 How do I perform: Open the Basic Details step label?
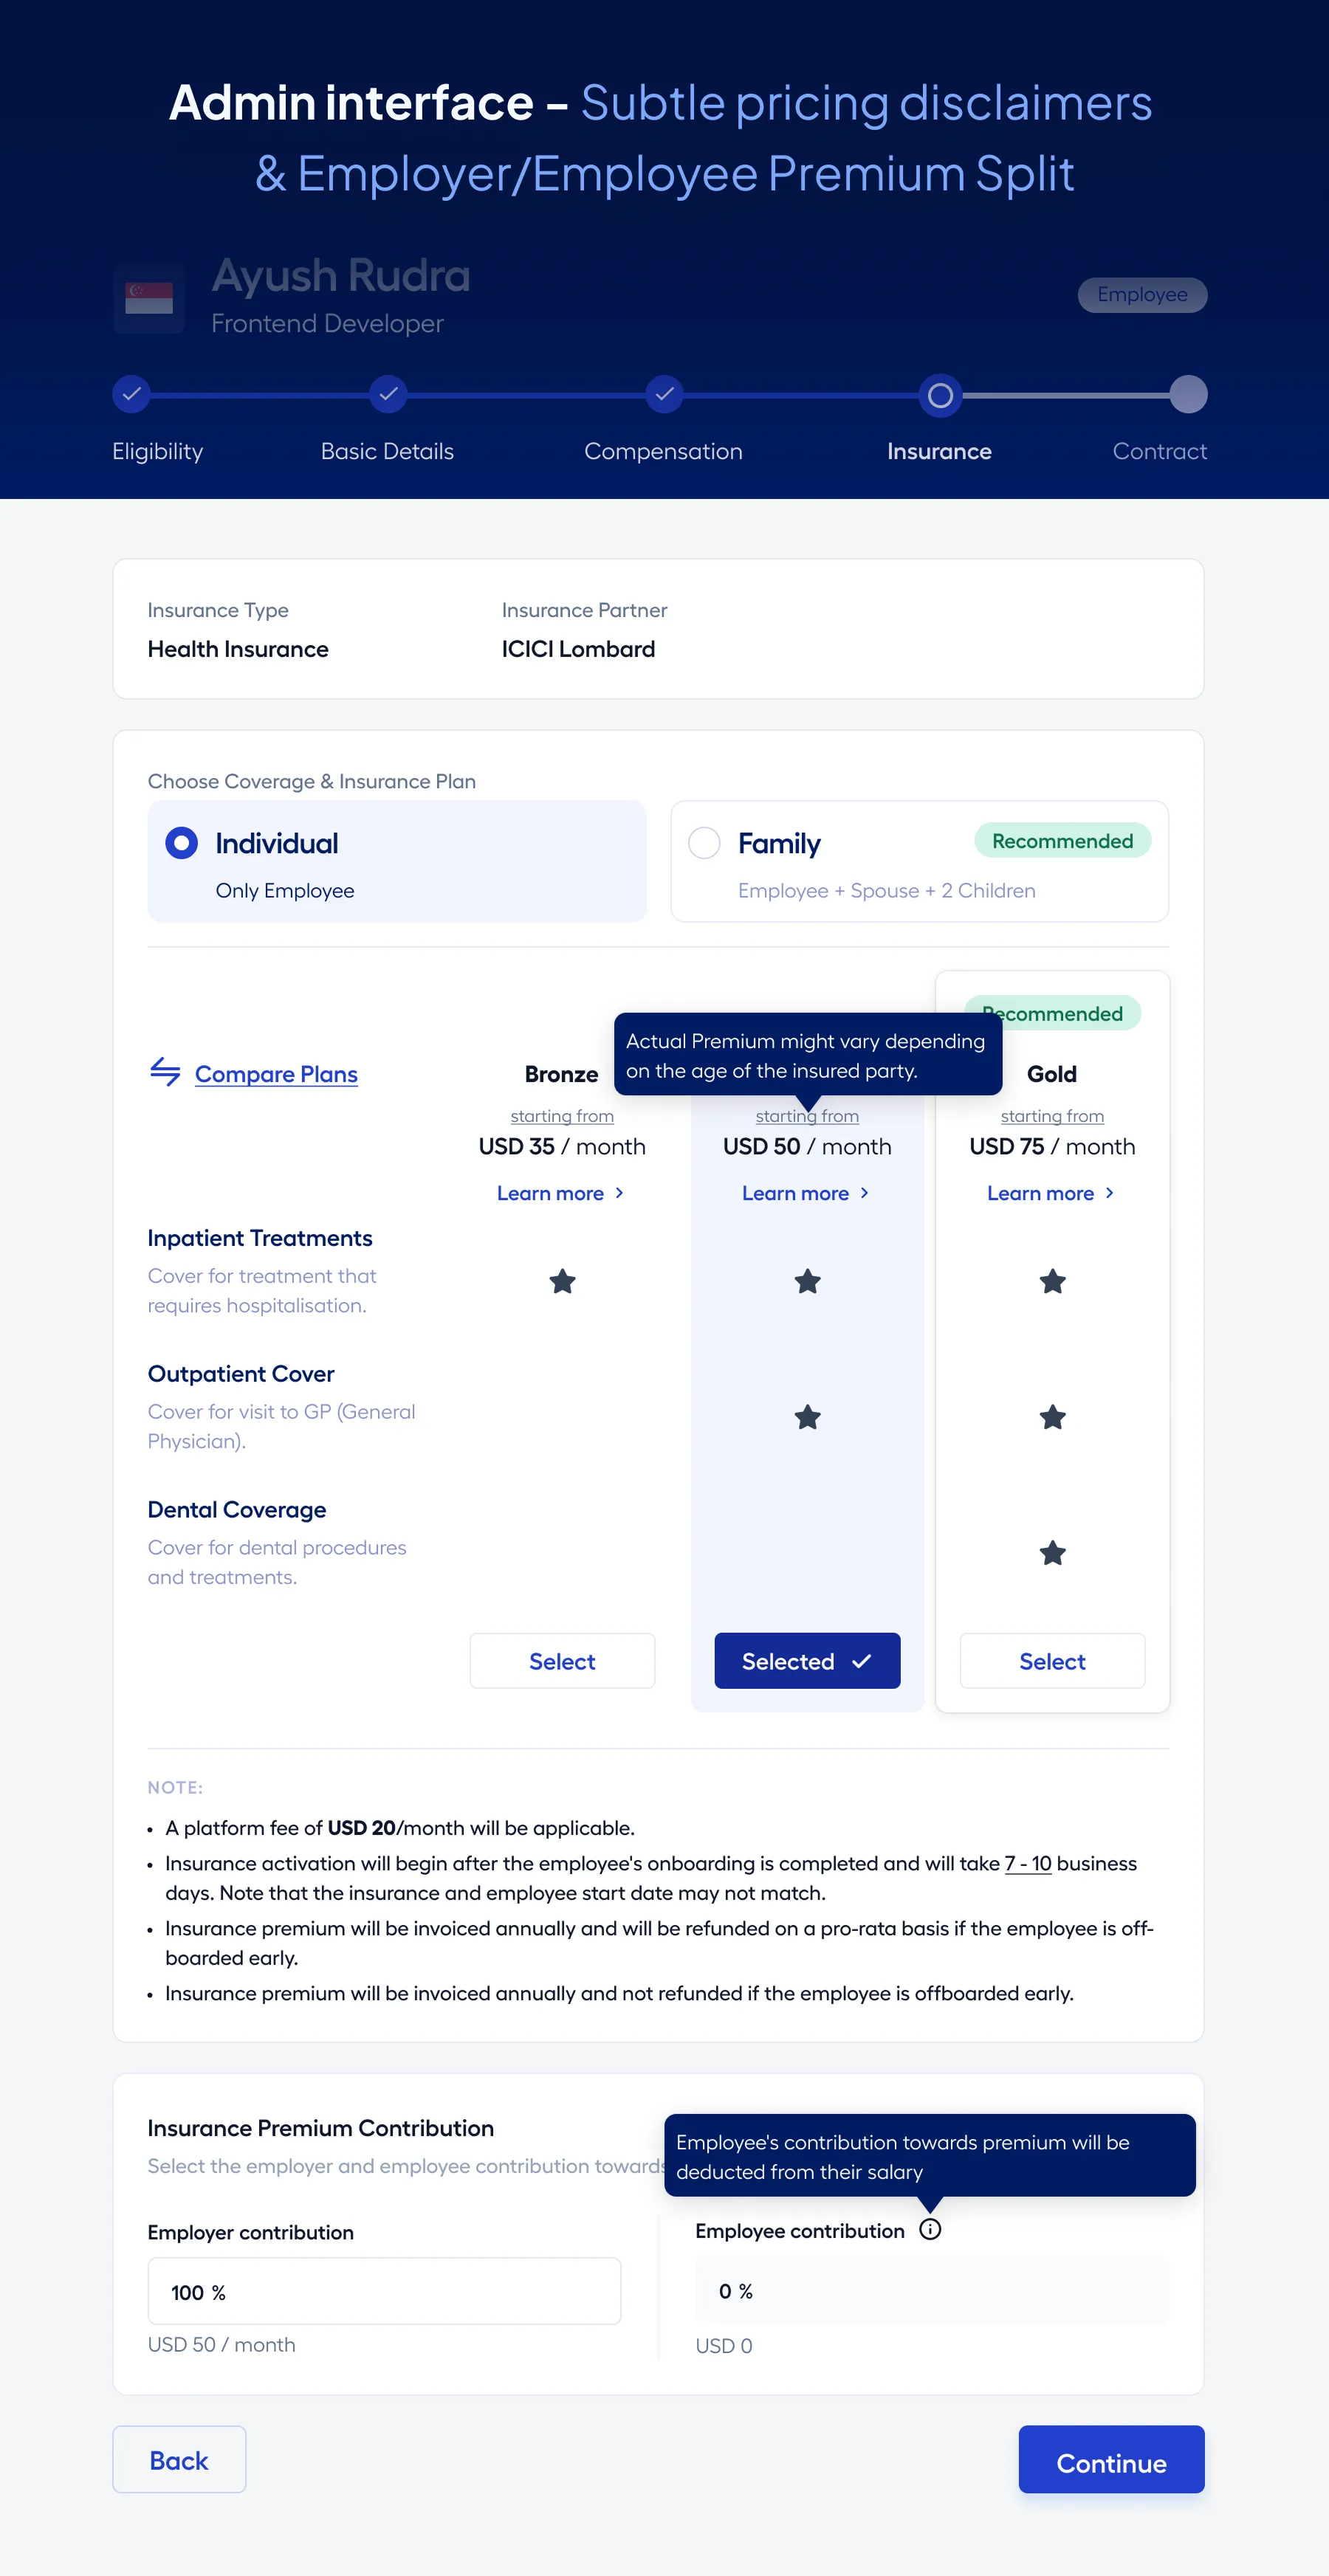coord(387,451)
